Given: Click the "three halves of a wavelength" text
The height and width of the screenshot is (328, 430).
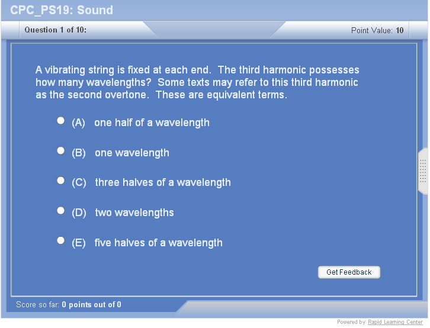Looking at the screenshot, I should click(162, 182).
